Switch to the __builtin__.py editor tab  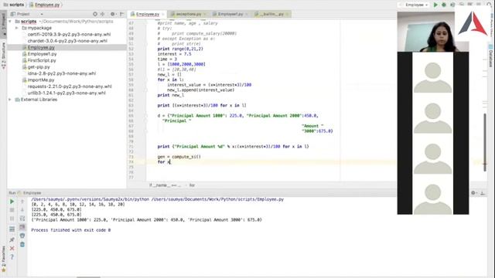(x=271, y=14)
